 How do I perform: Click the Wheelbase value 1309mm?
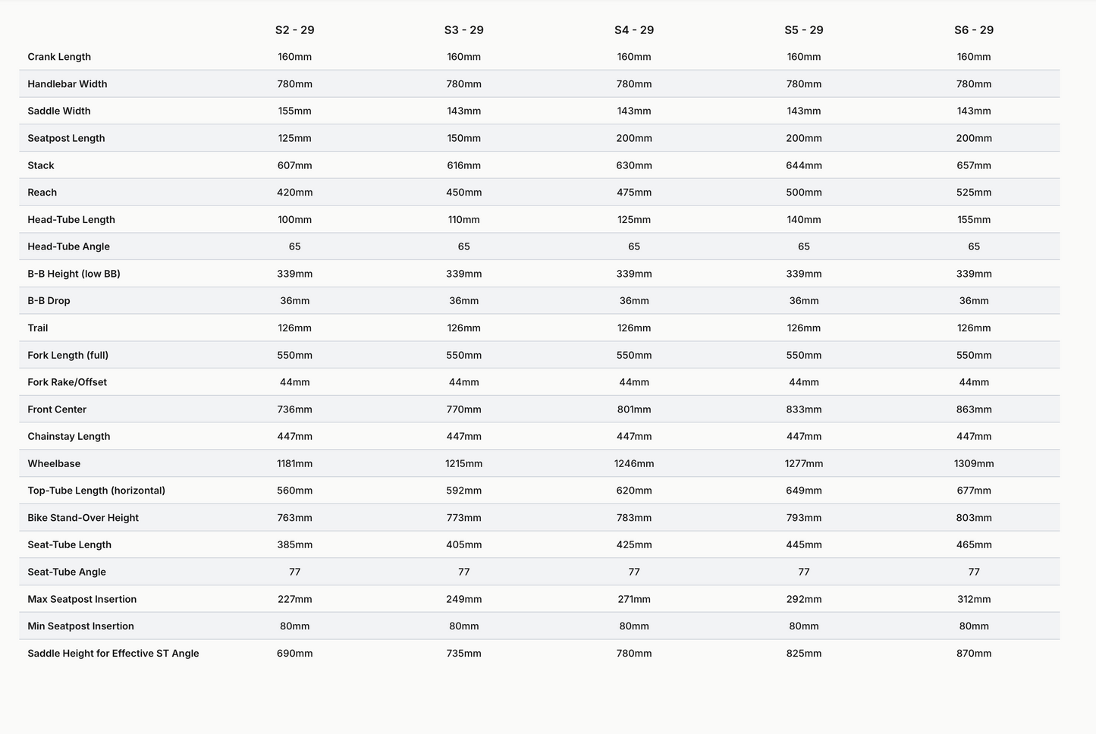click(974, 463)
